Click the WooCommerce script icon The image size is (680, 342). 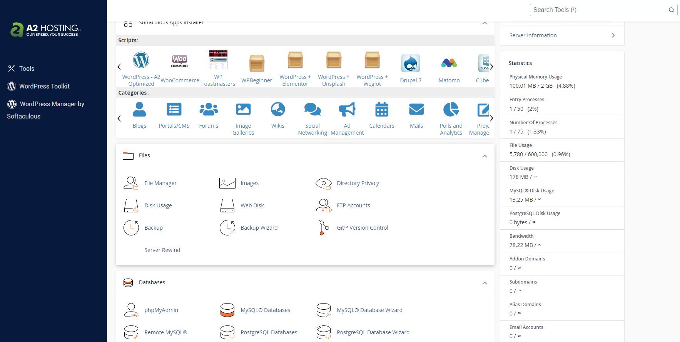tap(180, 61)
